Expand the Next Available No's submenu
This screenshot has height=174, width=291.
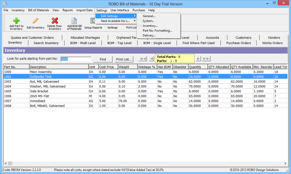tap(115, 21)
